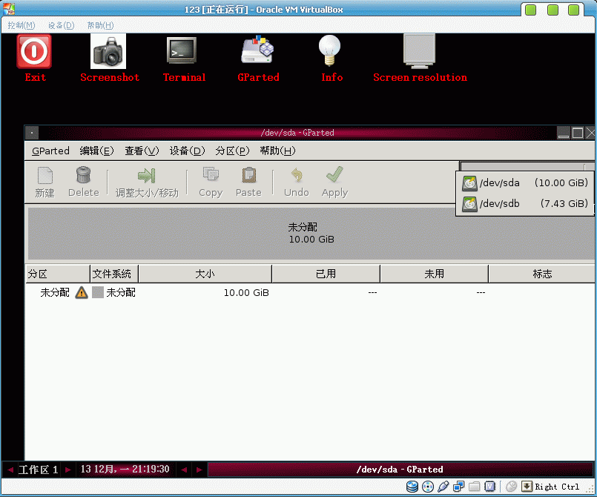Select /dev/sdb 7.43 GiB device
The image size is (597, 497).
(525, 204)
